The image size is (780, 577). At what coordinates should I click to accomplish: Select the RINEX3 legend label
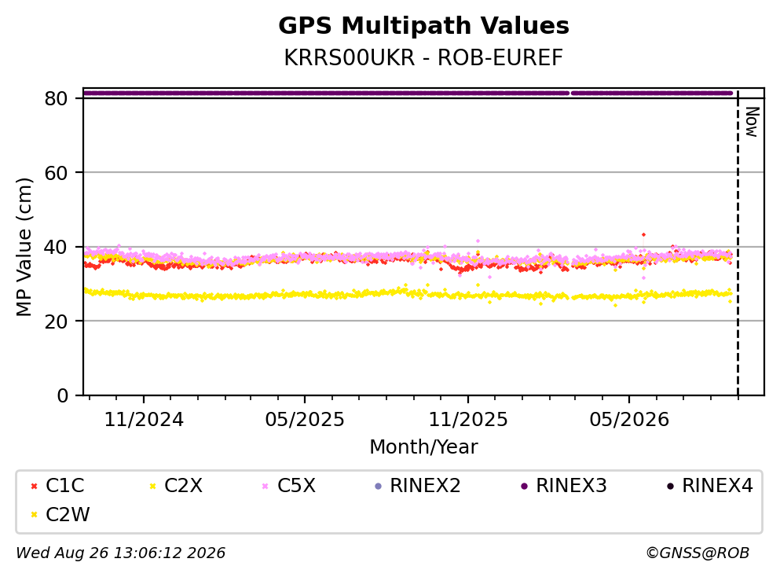pyautogui.click(x=571, y=485)
